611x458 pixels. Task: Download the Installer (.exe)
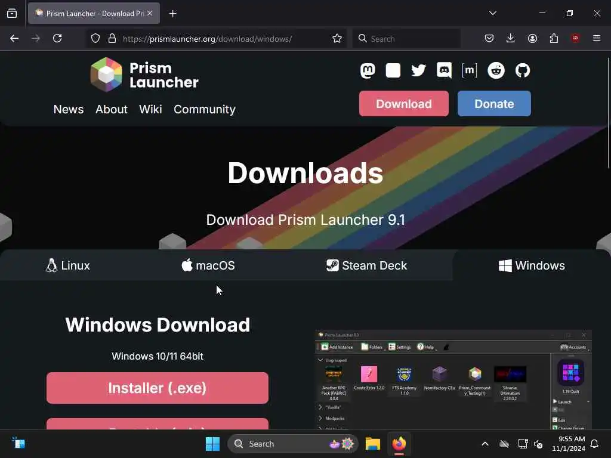click(158, 388)
